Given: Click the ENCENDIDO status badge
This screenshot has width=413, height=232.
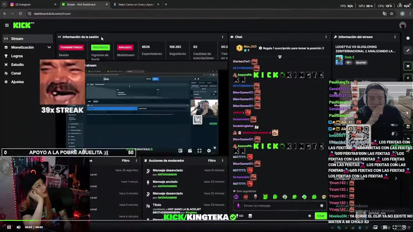Looking at the screenshot, I should click(x=100, y=47).
